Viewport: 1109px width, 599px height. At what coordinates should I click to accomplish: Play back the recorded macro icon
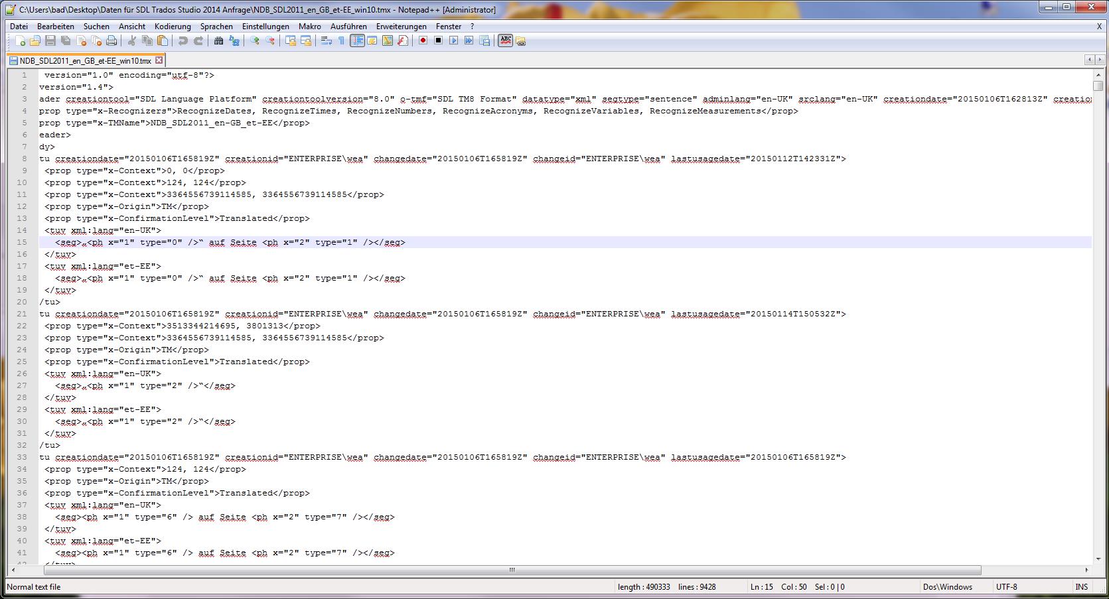(453, 40)
